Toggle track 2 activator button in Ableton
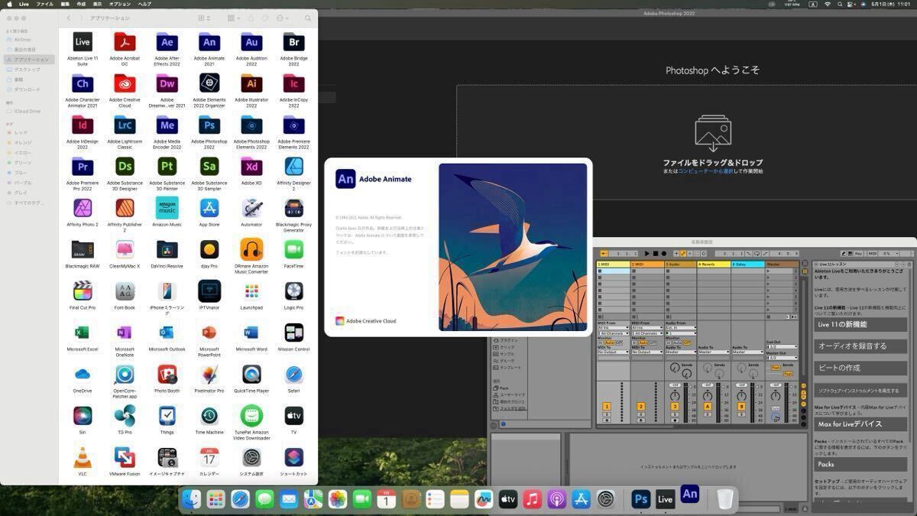Screen dimensions: 917x516 pyautogui.click(x=641, y=407)
